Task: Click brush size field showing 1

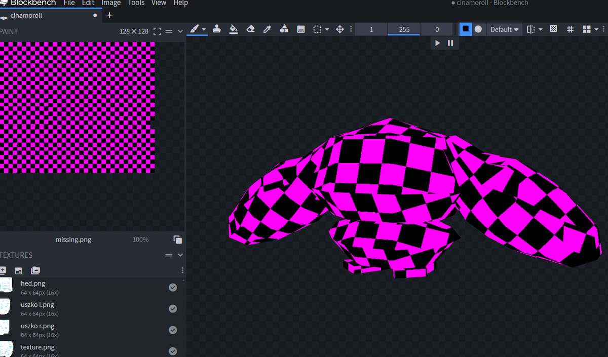Action: pos(371,29)
